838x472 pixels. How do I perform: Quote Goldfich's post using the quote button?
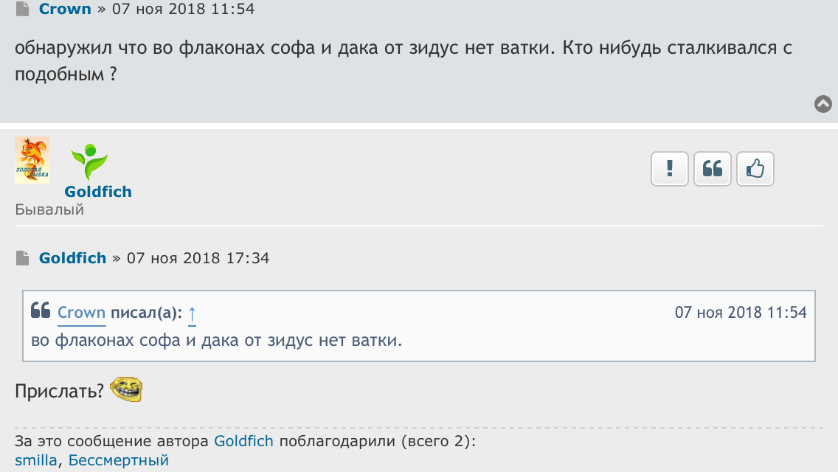pos(713,170)
